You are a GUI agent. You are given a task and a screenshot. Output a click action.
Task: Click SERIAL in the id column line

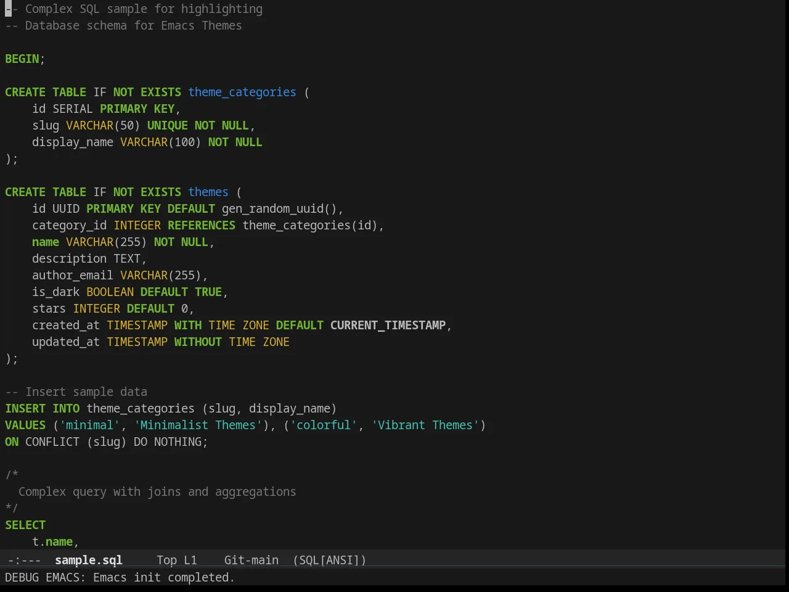point(73,109)
